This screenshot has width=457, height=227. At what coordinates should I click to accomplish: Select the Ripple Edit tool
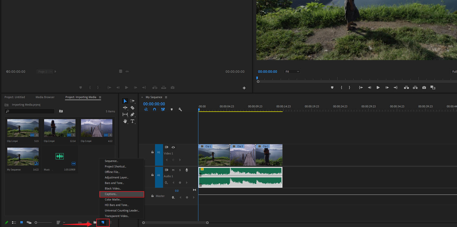(x=125, y=108)
